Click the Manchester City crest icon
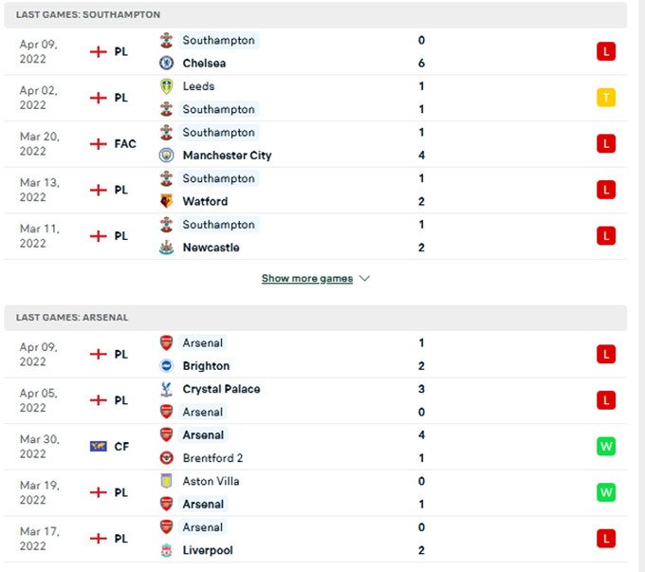645x572 pixels. point(166,156)
